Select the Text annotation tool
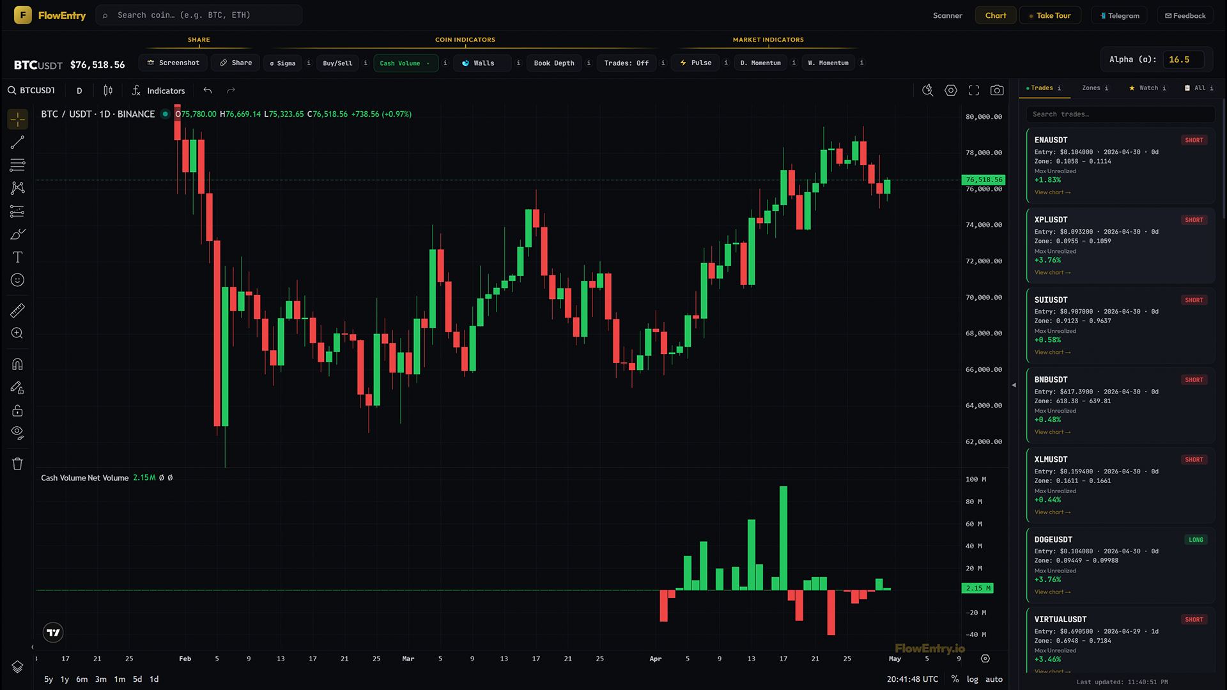1227x690 pixels. pos(17,257)
